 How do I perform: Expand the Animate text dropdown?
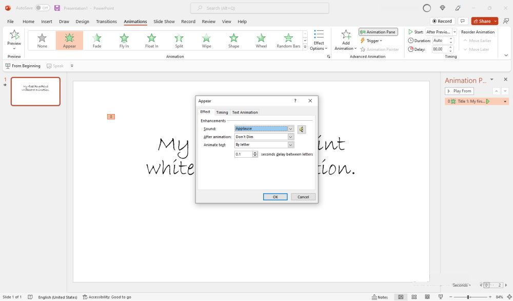coord(290,145)
